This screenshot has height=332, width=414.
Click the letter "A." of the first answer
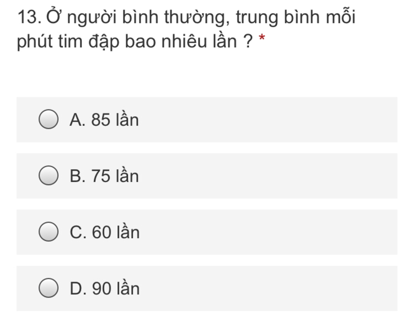[77, 120]
